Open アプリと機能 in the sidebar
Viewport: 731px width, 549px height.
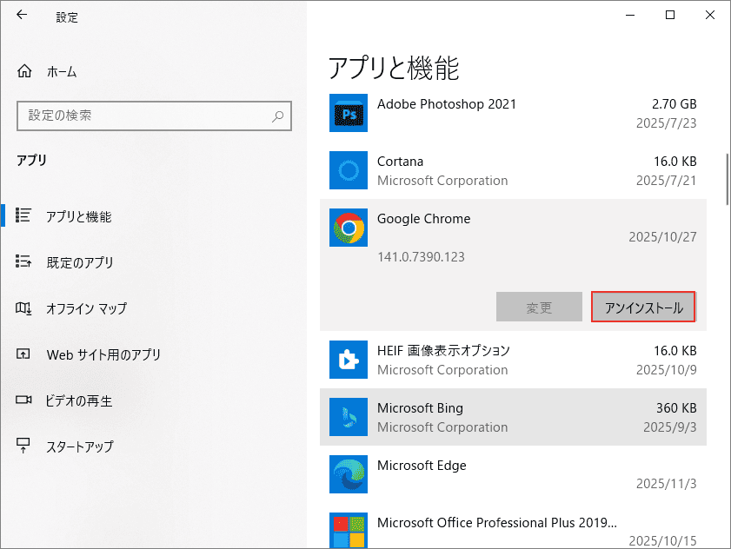[x=78, y=216]
